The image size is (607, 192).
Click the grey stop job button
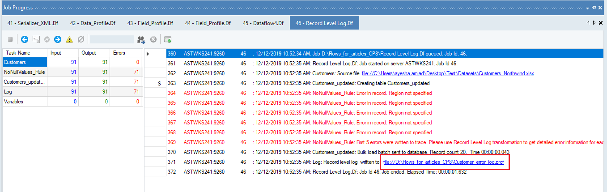[x=10, y=39]
